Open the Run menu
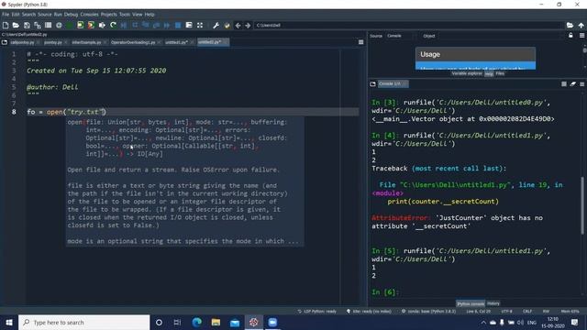This screenshot has height=330, width=587. pyautogui.click(x=58, y=15)
